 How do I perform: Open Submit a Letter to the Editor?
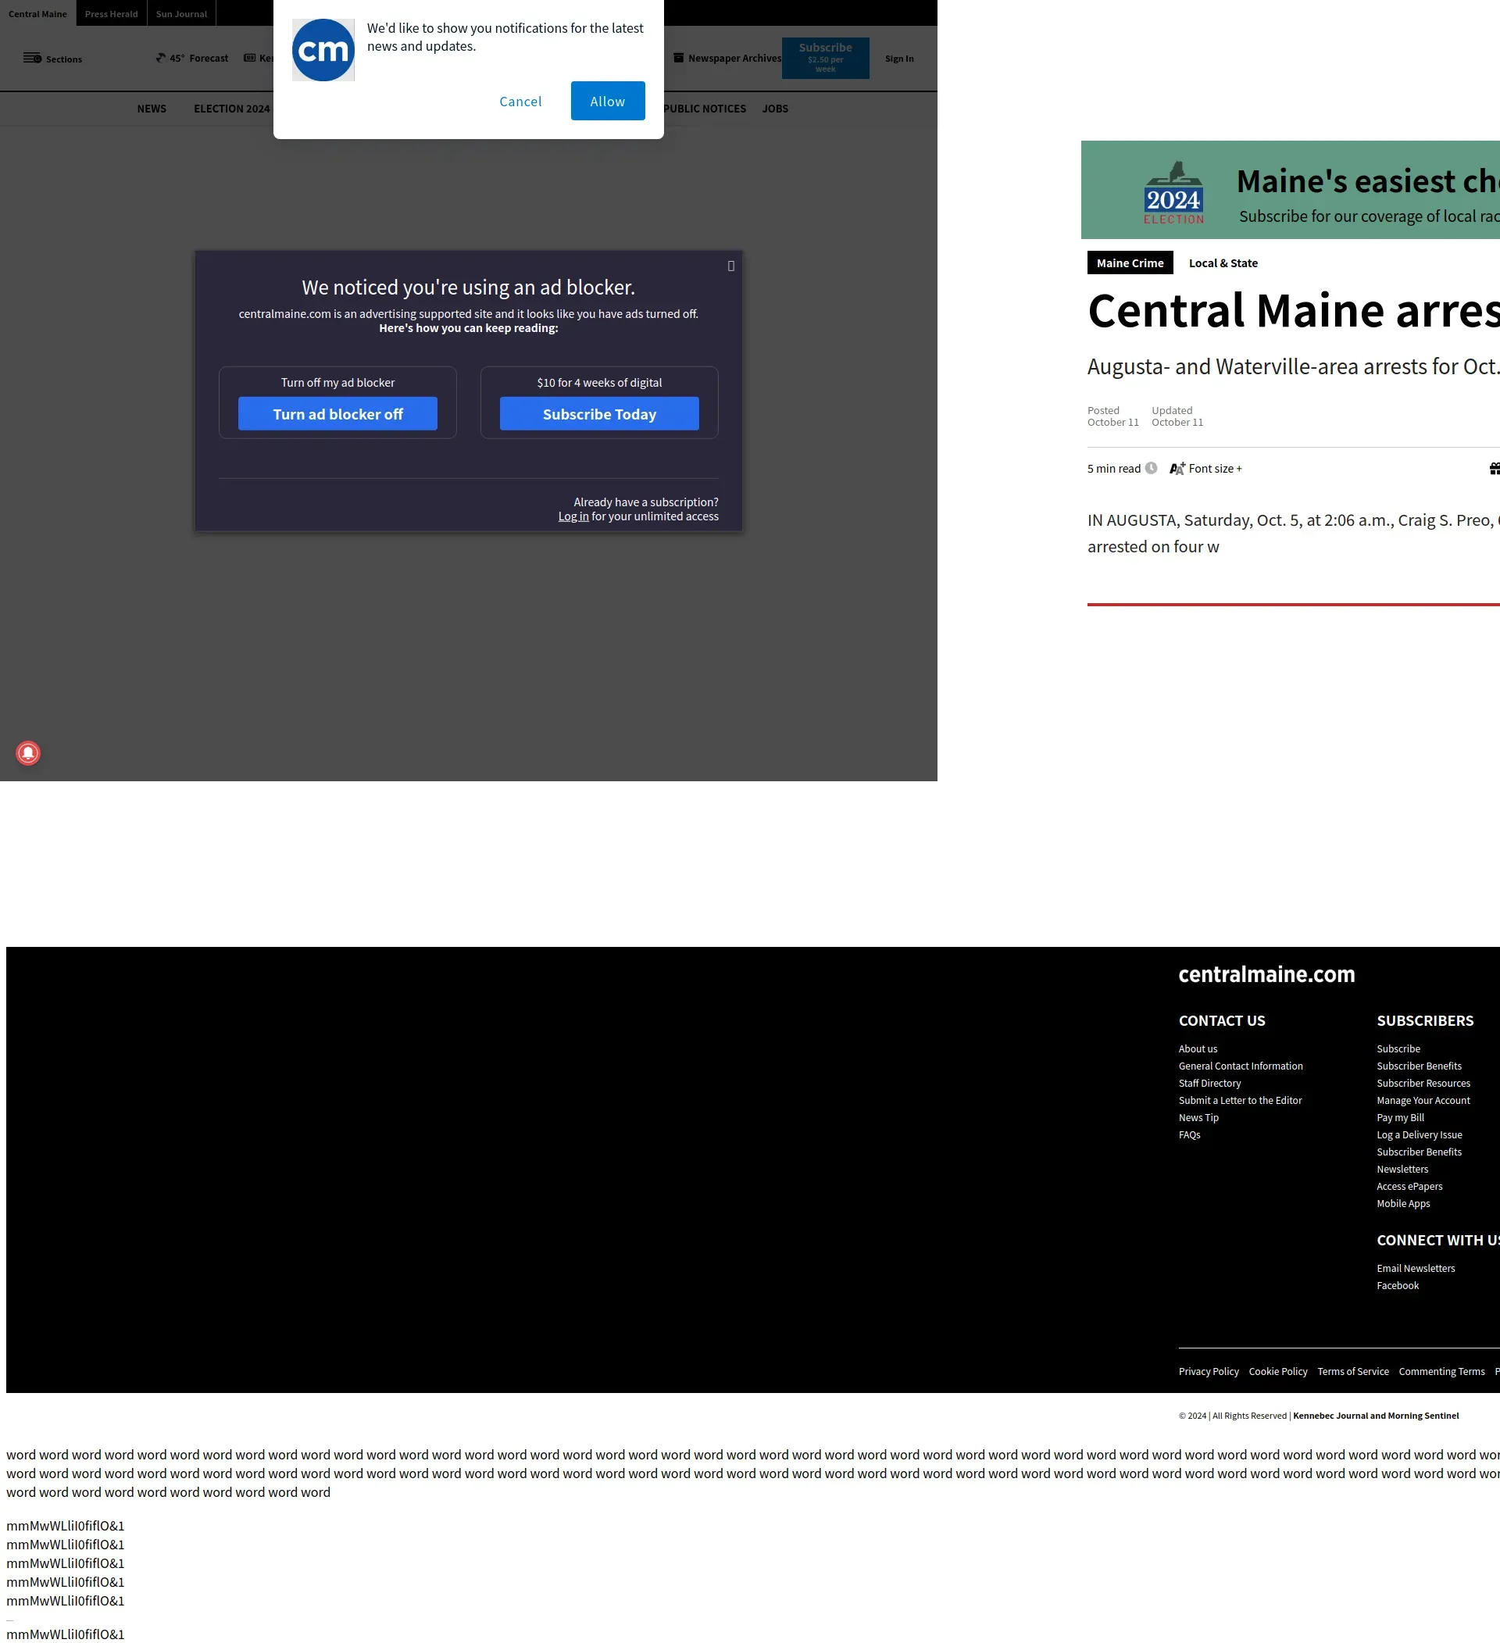[x=1240, y=1100]
